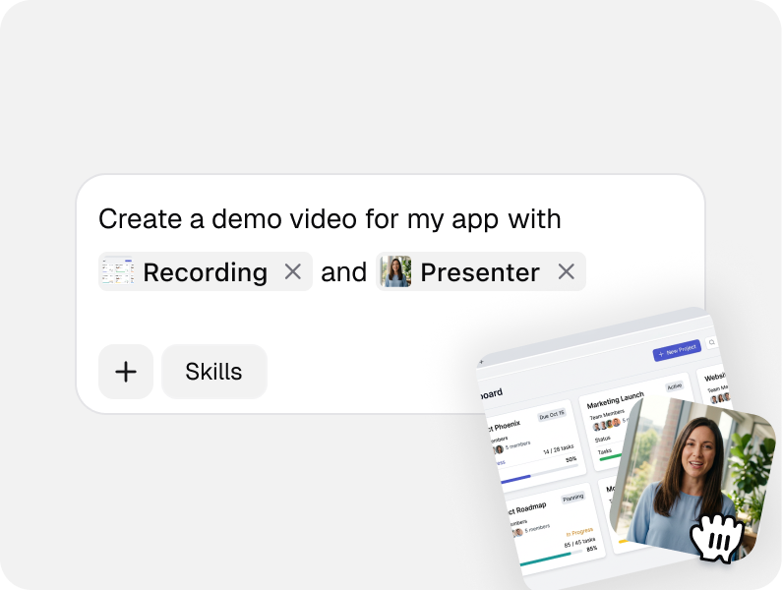Remove the Presenter chip via its X
The image size is (782, 590).
566,271
